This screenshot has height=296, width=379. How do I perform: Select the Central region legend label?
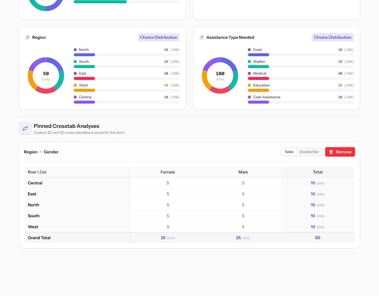pos(85,97)
